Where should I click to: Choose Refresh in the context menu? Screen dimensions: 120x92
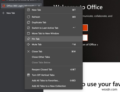coord(53,17)
